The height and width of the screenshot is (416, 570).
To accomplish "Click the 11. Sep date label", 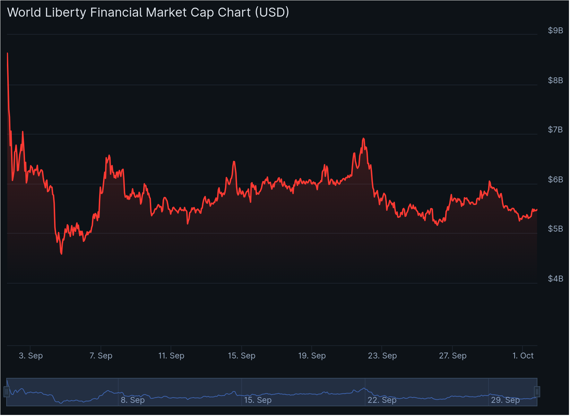I will (171, 356).
